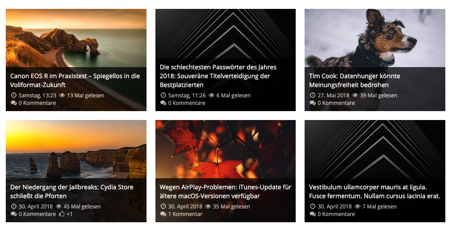This screenshot has width=452, height=232.
Task: Read the "Tim Cook: Datenhunger" article headline
Action: click(x=354, y=80)
